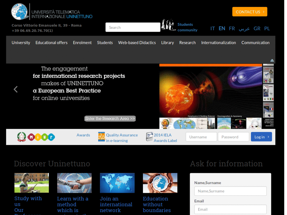Open the Awards link
Screen dimensions: 287x215
click(83, 135)
